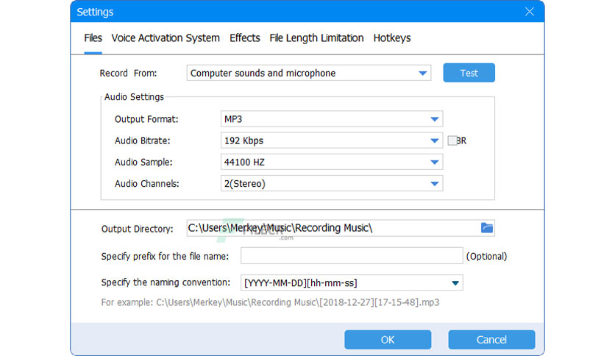Switch to the Hotkeys tab
This screenshot has width=615, height=356.
click(x=392, y=38)
